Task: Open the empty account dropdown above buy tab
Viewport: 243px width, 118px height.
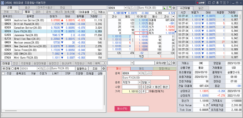Action: click(x=132, y=63)
